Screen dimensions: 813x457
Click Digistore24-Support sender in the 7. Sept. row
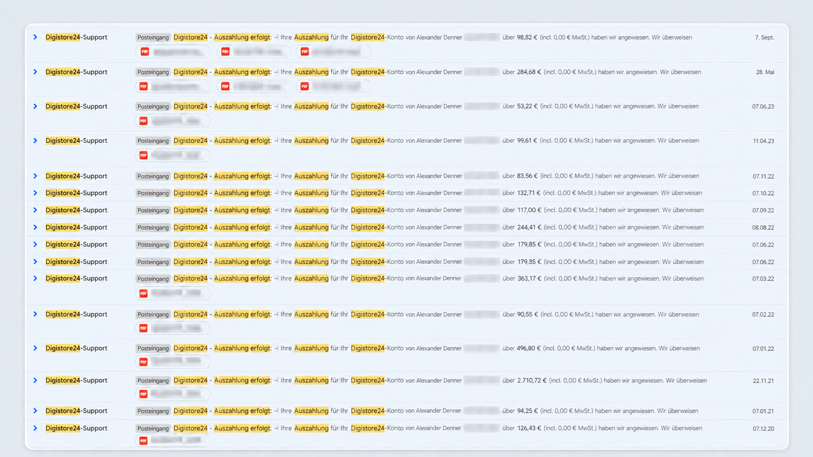76,37
